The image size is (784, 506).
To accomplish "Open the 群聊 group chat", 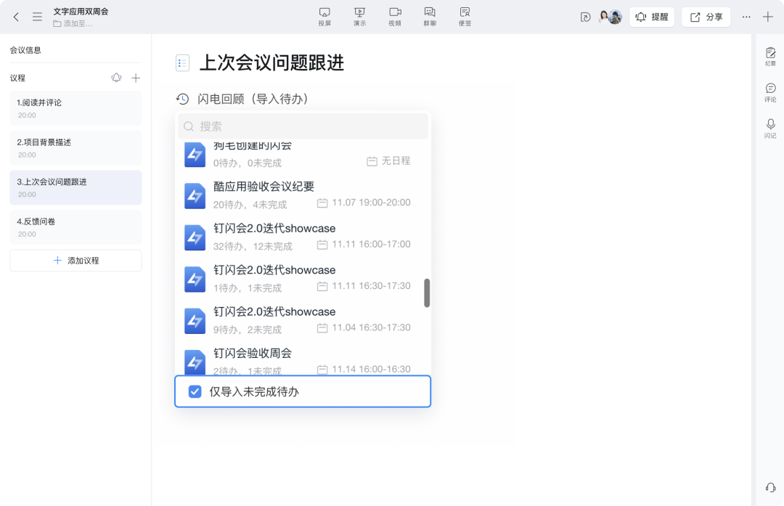I will point(430,16).
